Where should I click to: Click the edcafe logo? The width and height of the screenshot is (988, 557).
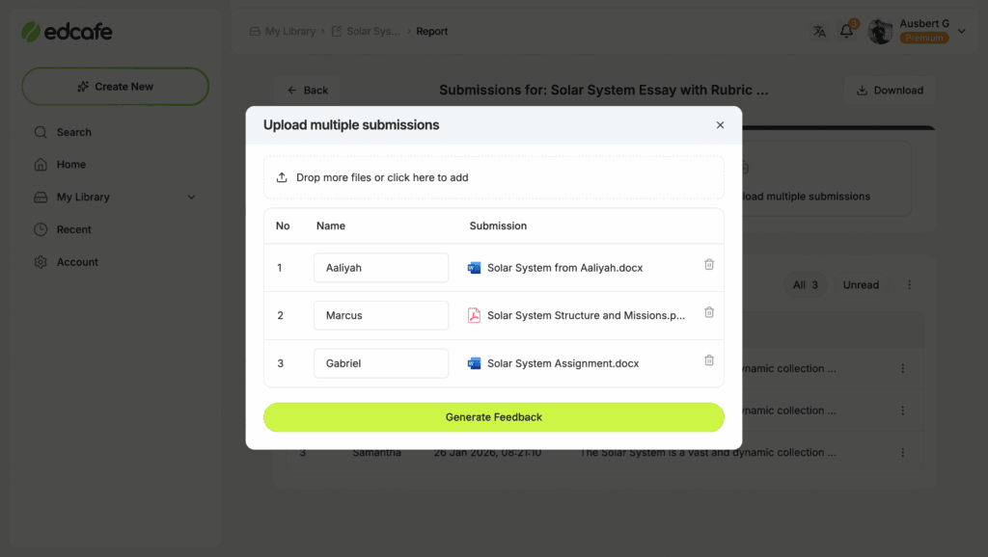coord(67,32)
